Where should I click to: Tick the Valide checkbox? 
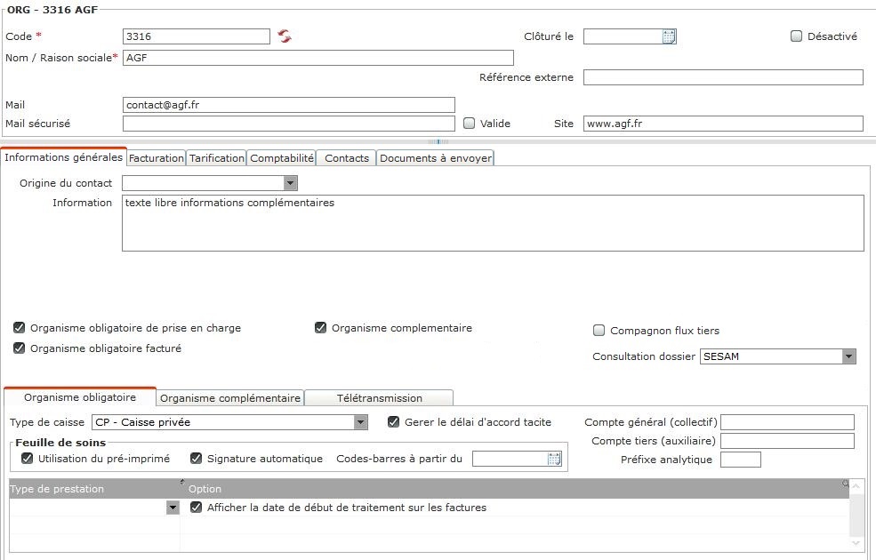point(470,124)
